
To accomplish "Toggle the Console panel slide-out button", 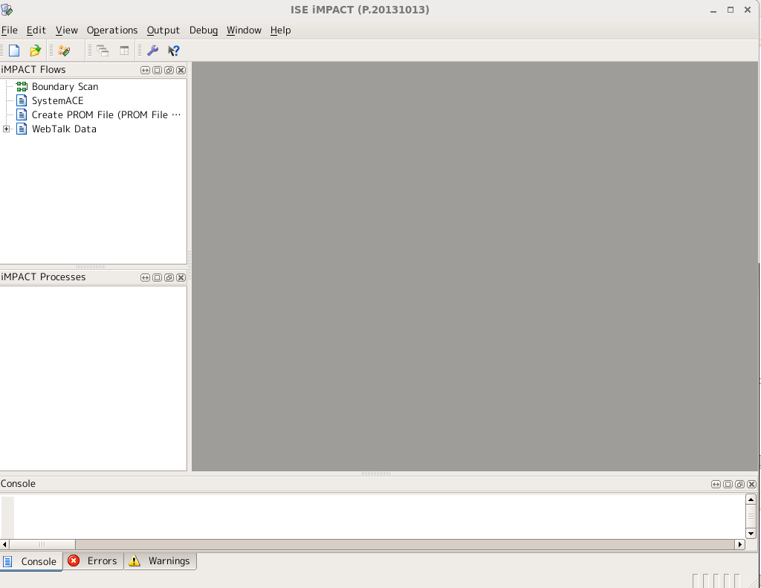I will point(716,484).
